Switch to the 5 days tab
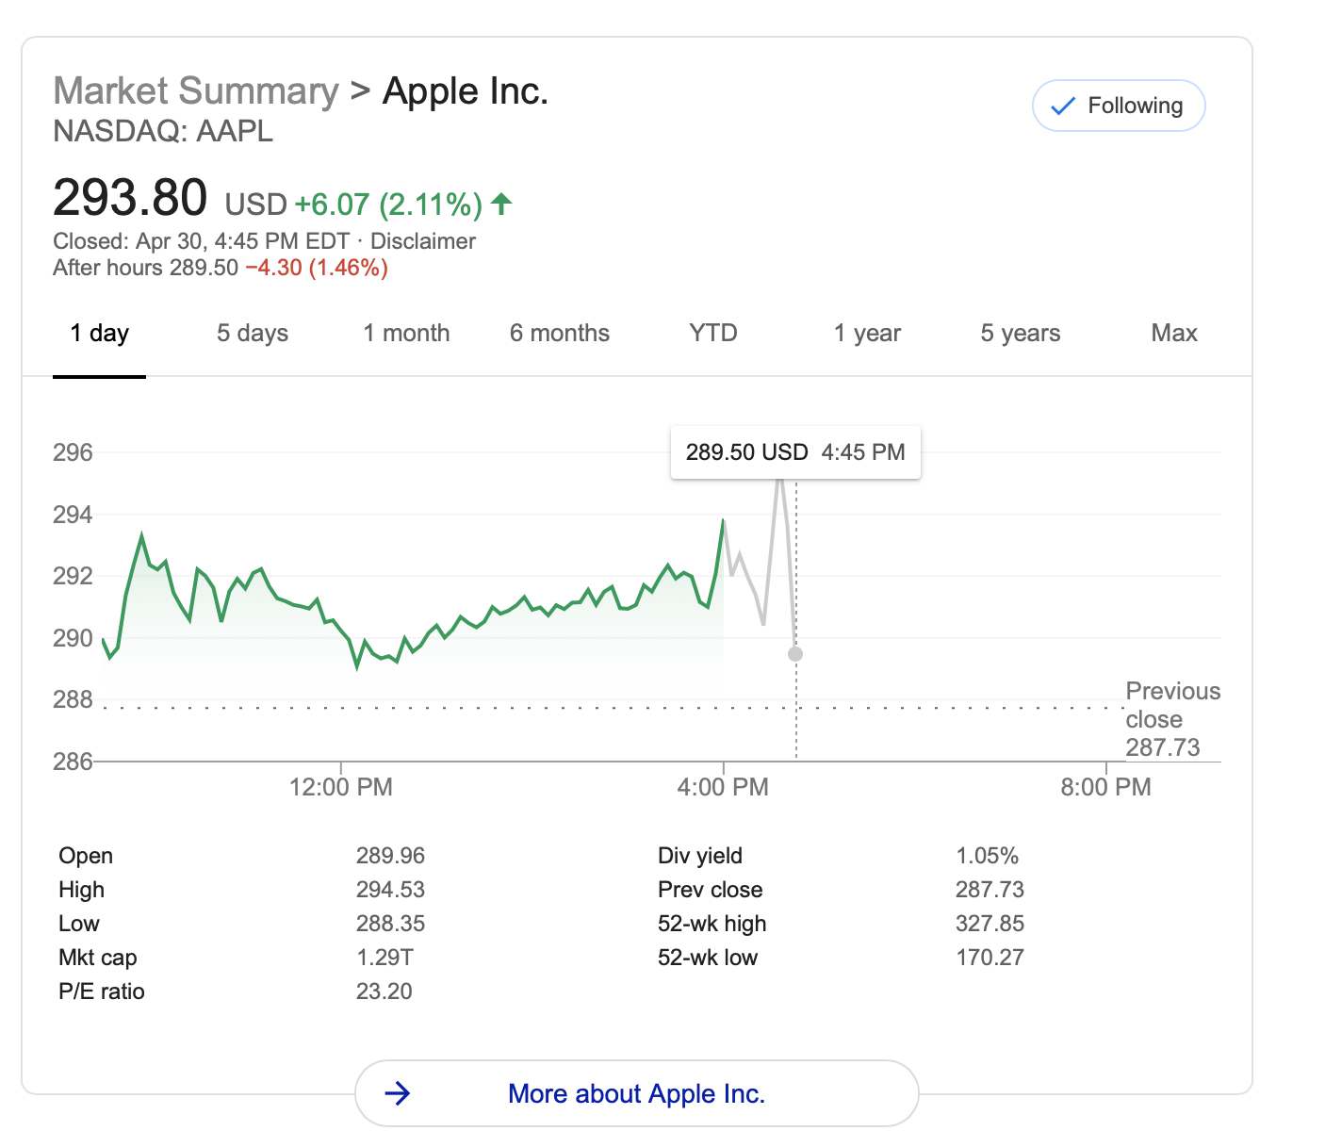The width and height of the screenshot is (1325, 1131). coord(252,333)
